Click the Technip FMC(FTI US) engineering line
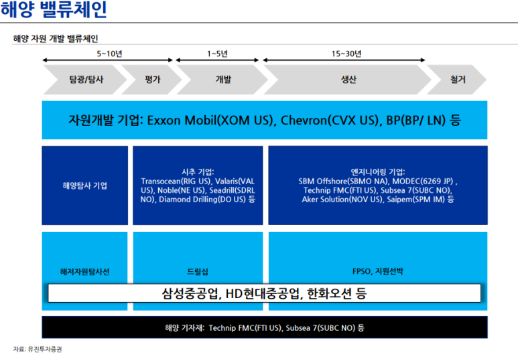The image size is (518, 353). (378, 190)
